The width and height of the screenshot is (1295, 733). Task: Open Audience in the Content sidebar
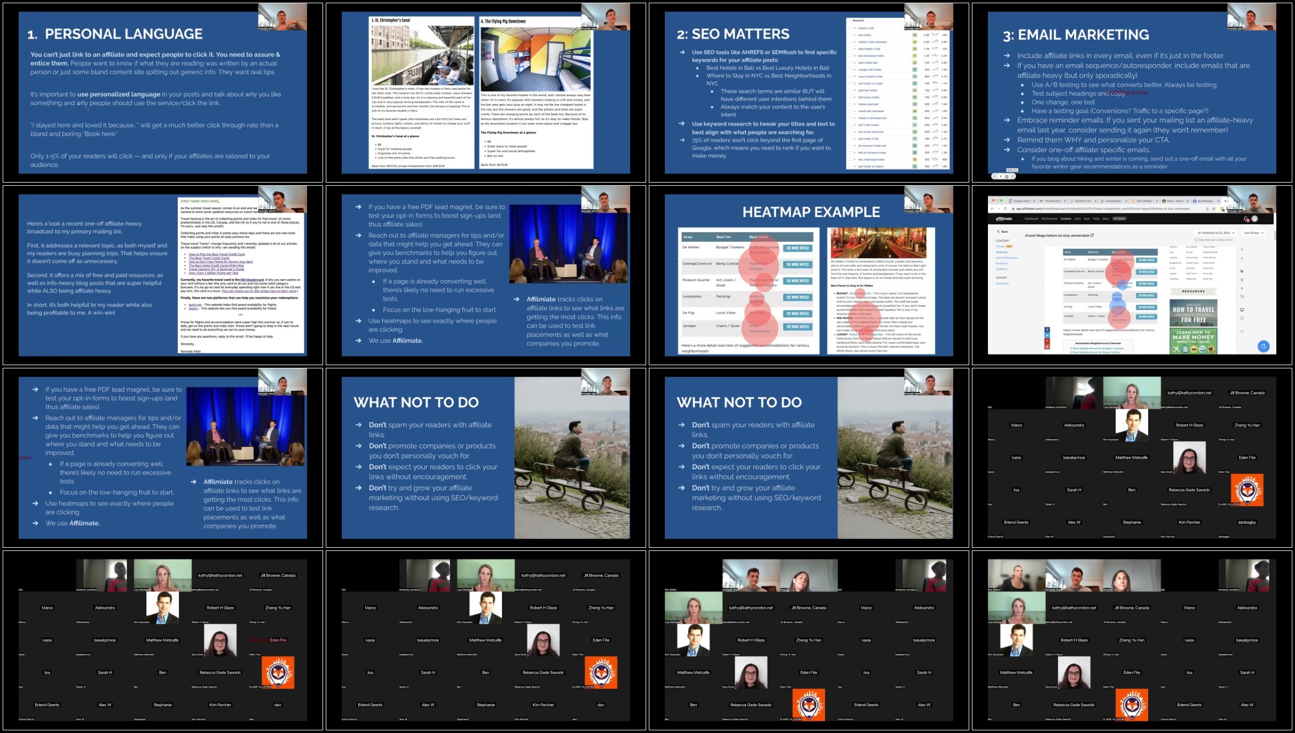pyautogui.click(x=1001, y=269)
